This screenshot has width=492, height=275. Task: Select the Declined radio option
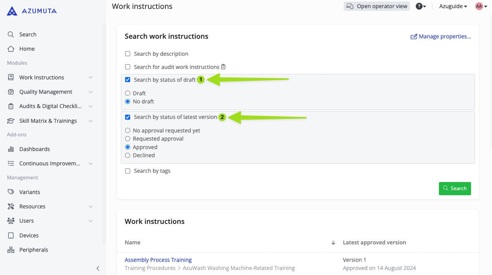tap(127, 155)
